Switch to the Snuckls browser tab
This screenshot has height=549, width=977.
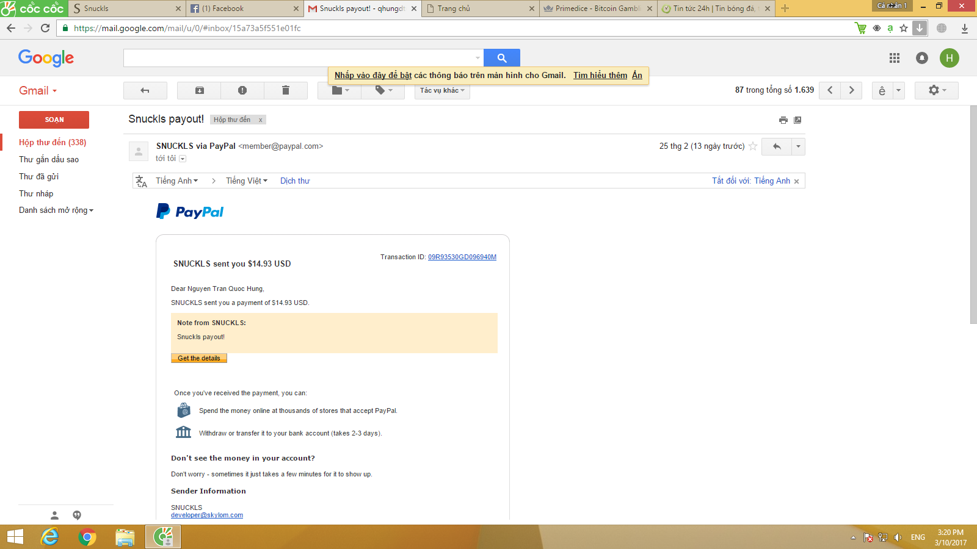(127, 9)
